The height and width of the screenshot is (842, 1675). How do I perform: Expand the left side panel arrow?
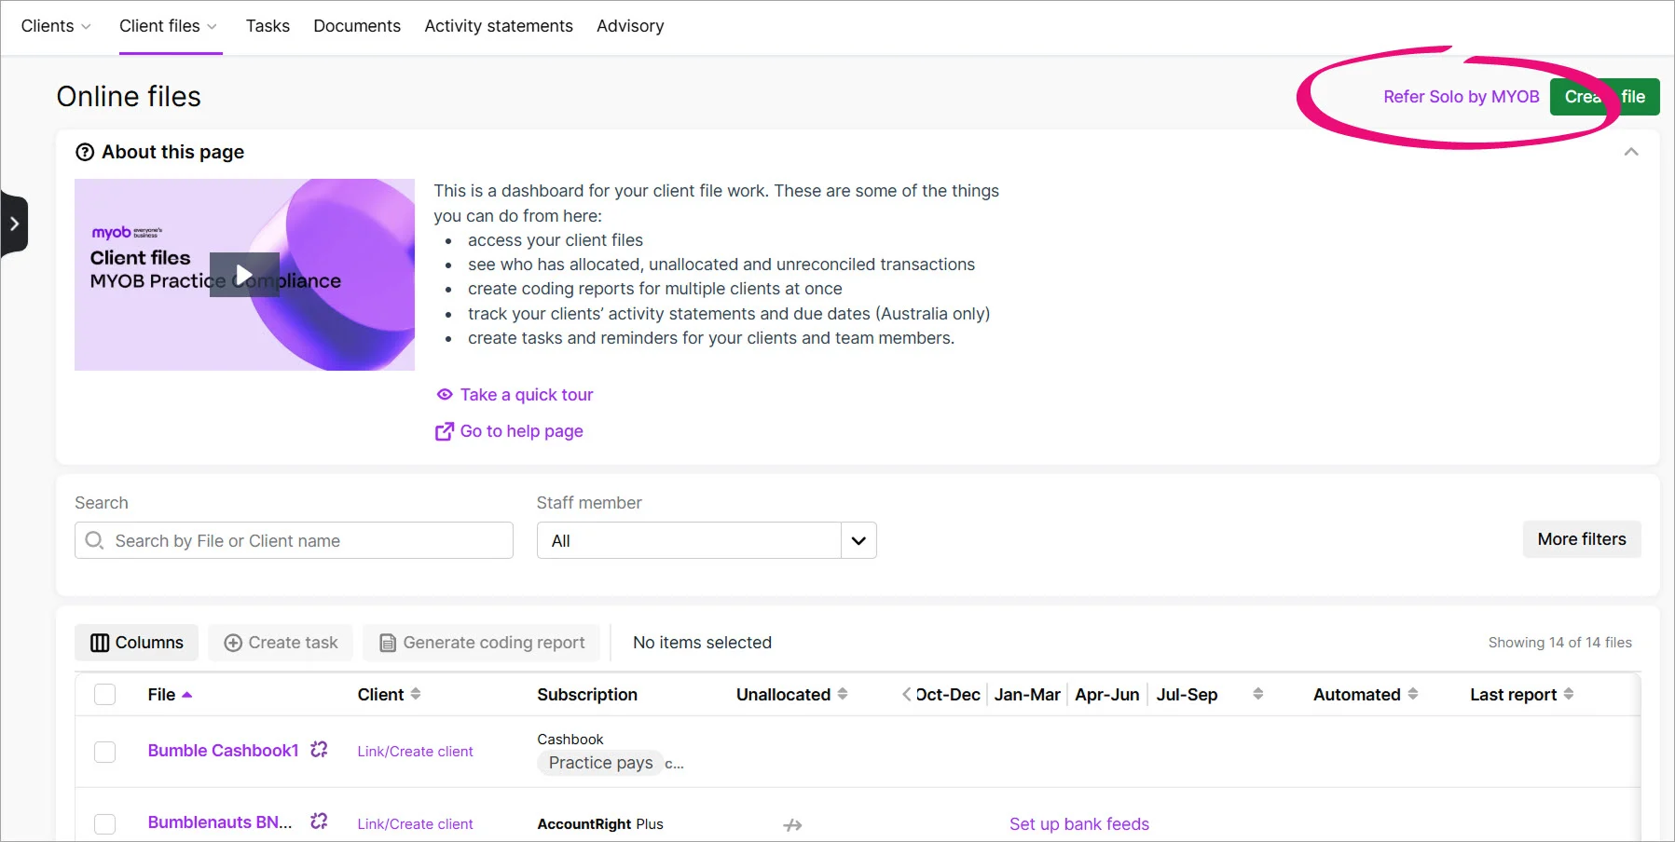click(14, 224)
